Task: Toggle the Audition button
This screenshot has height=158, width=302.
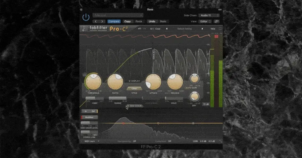Action: 89,117
